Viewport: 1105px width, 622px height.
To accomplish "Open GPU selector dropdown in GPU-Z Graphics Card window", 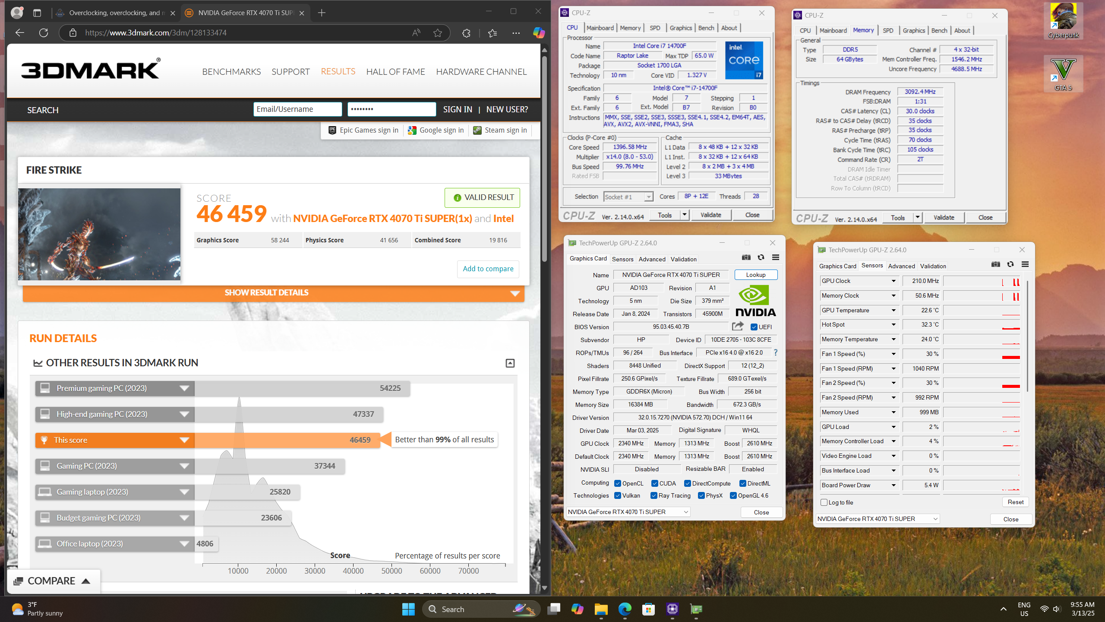I will point(628,512).
